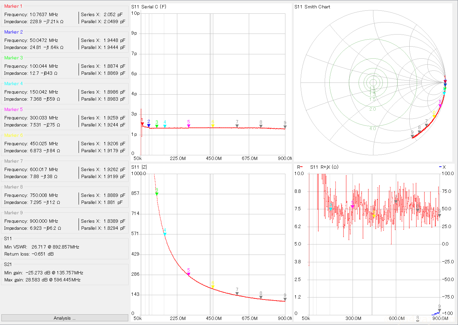This screenshot has height=325, width=458.
Task: Select marker 6 on the Smith chart
Action: [434, 116]
